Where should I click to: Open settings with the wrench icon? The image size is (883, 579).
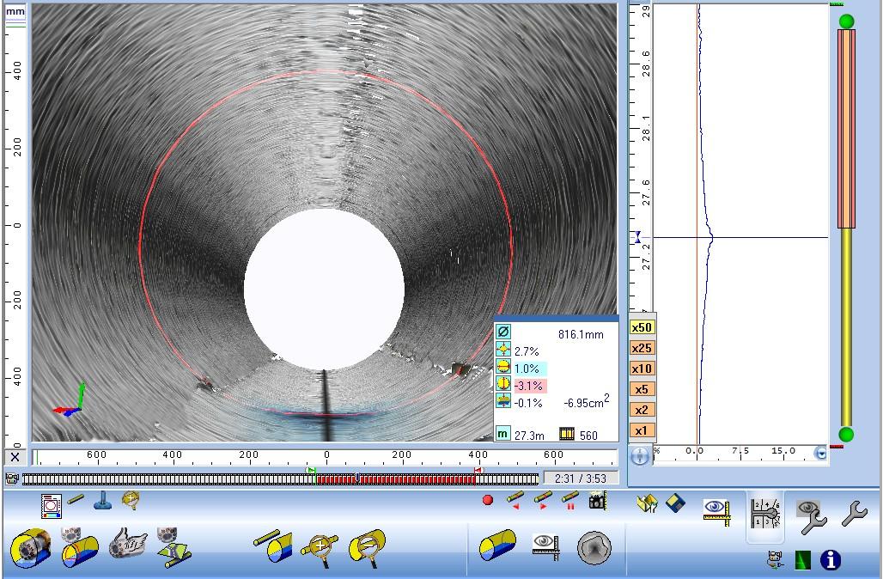pos(854,513)
